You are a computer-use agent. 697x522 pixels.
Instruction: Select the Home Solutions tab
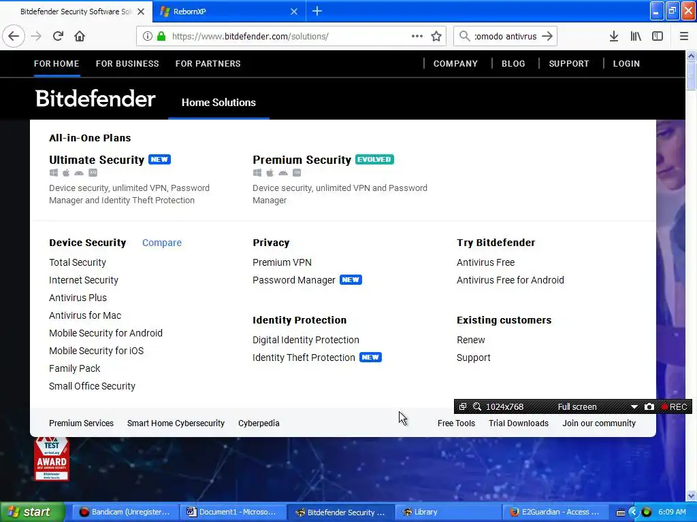218,103
